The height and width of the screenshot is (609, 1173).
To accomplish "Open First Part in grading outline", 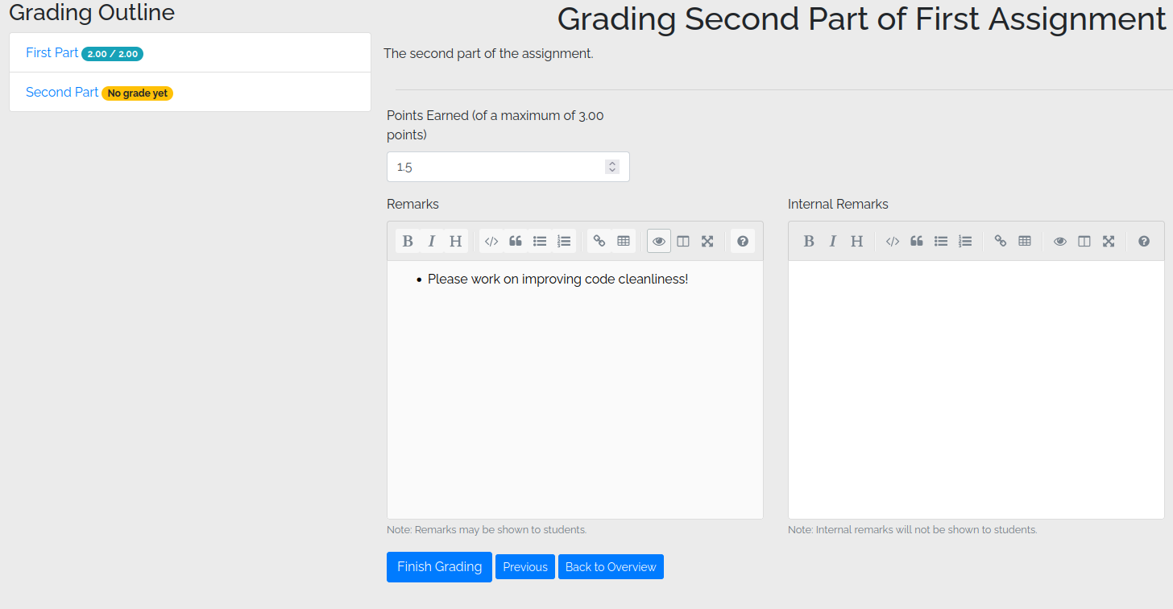I will (52, 53).
